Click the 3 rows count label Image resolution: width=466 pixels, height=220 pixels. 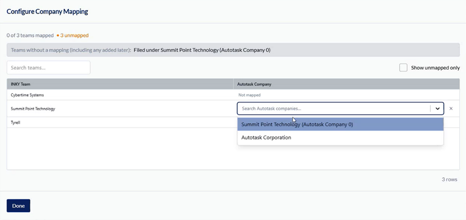click(x=449, y=180)
